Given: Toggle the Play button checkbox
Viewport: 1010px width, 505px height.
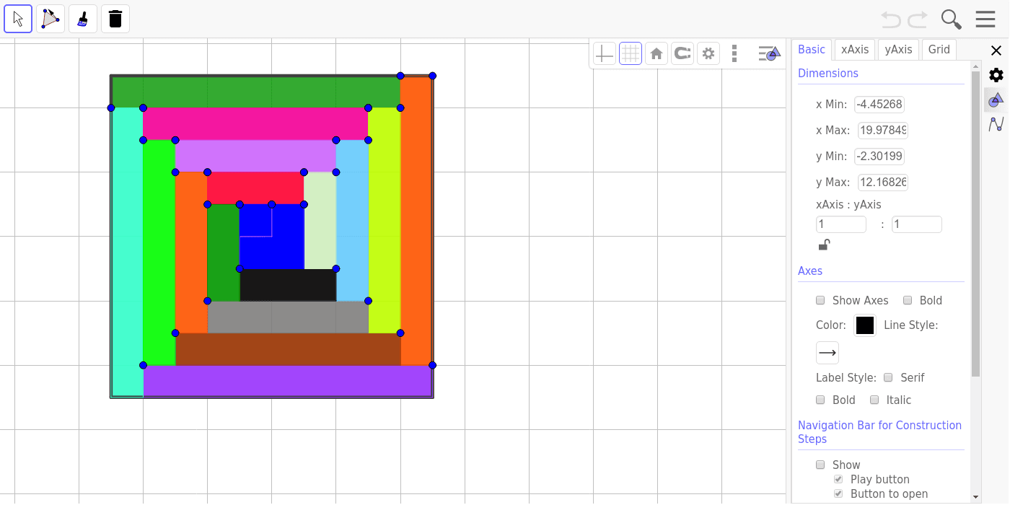Looking at the screenshot, I should [x=838, y=479].
